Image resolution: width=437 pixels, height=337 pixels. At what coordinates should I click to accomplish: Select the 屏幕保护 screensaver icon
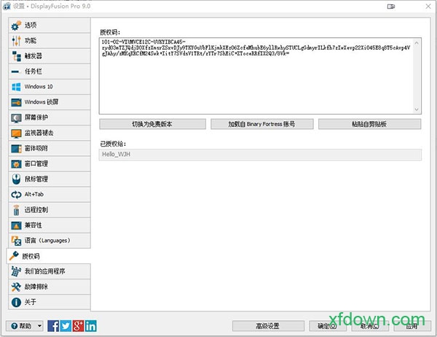pos(16,118)
